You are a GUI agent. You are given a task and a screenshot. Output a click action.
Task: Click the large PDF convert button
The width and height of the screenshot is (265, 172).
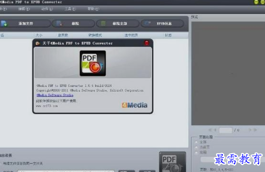coord(172,162)
